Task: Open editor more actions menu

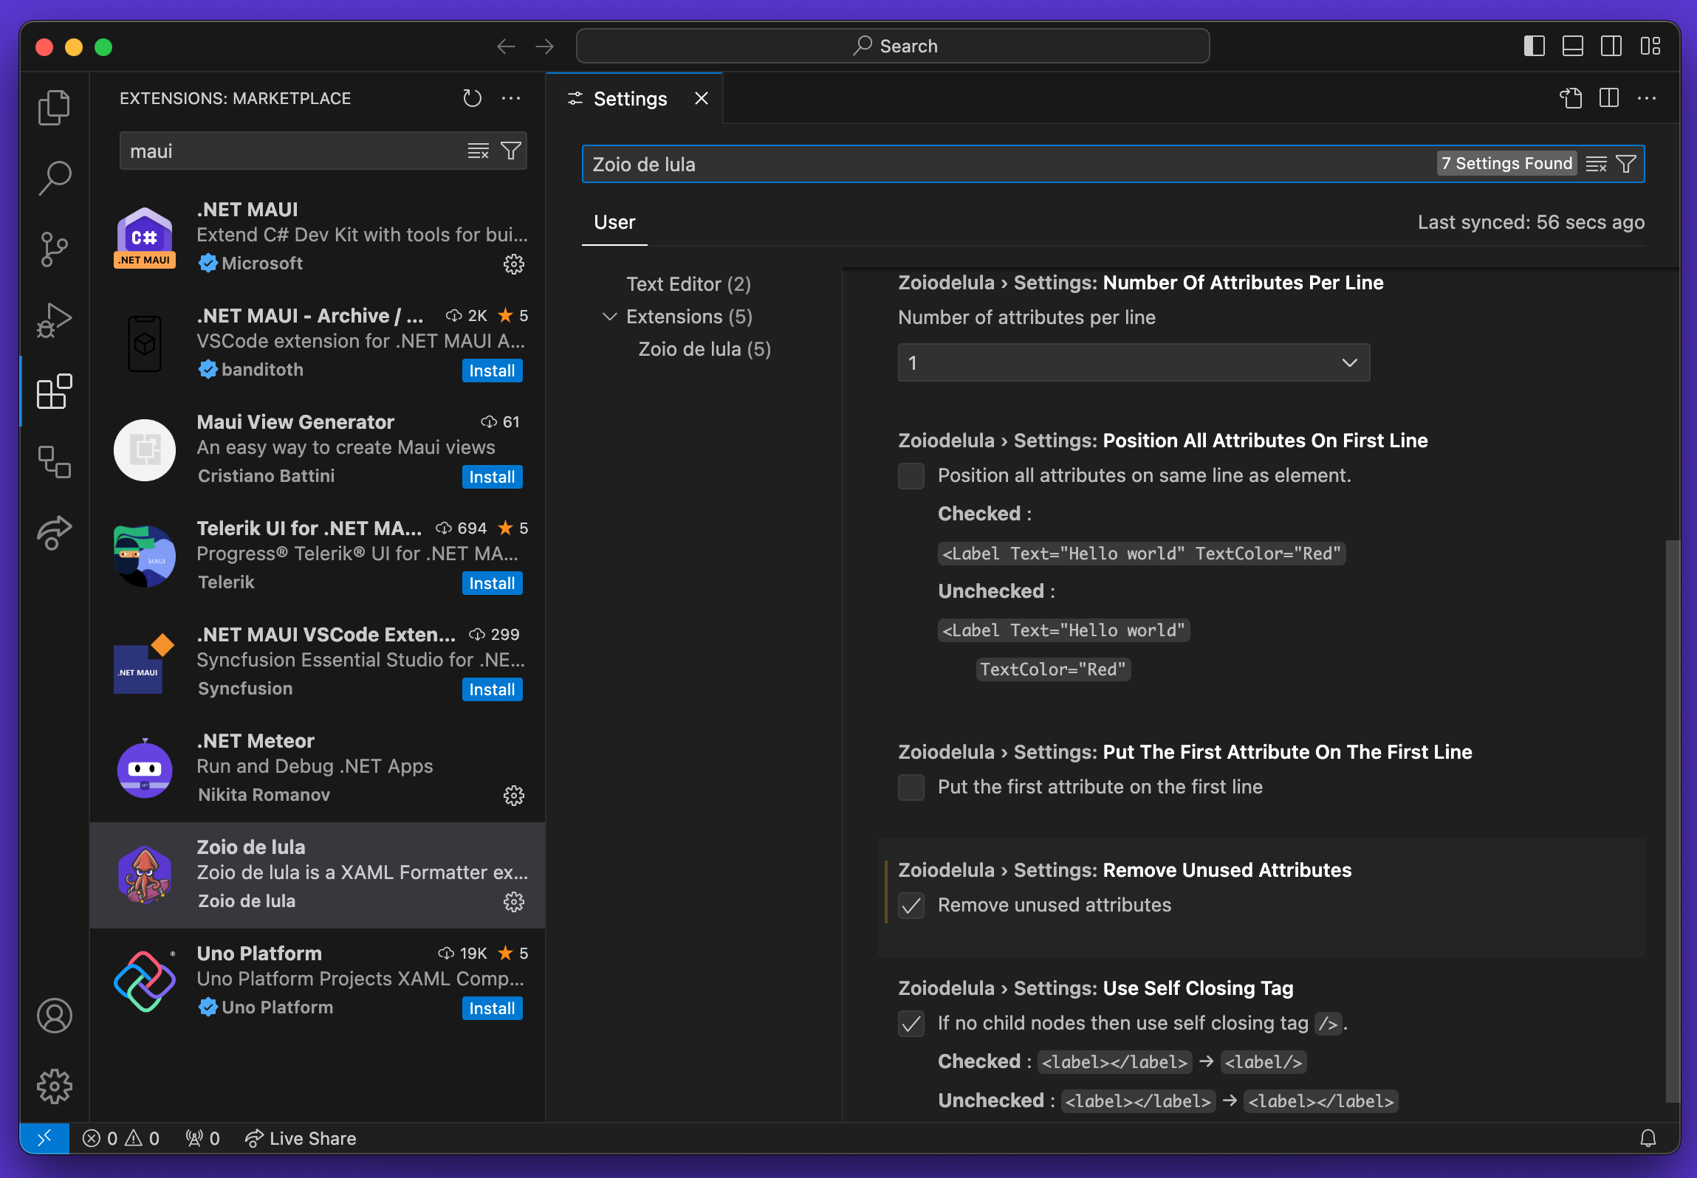Action: (x=1647, y=98)
